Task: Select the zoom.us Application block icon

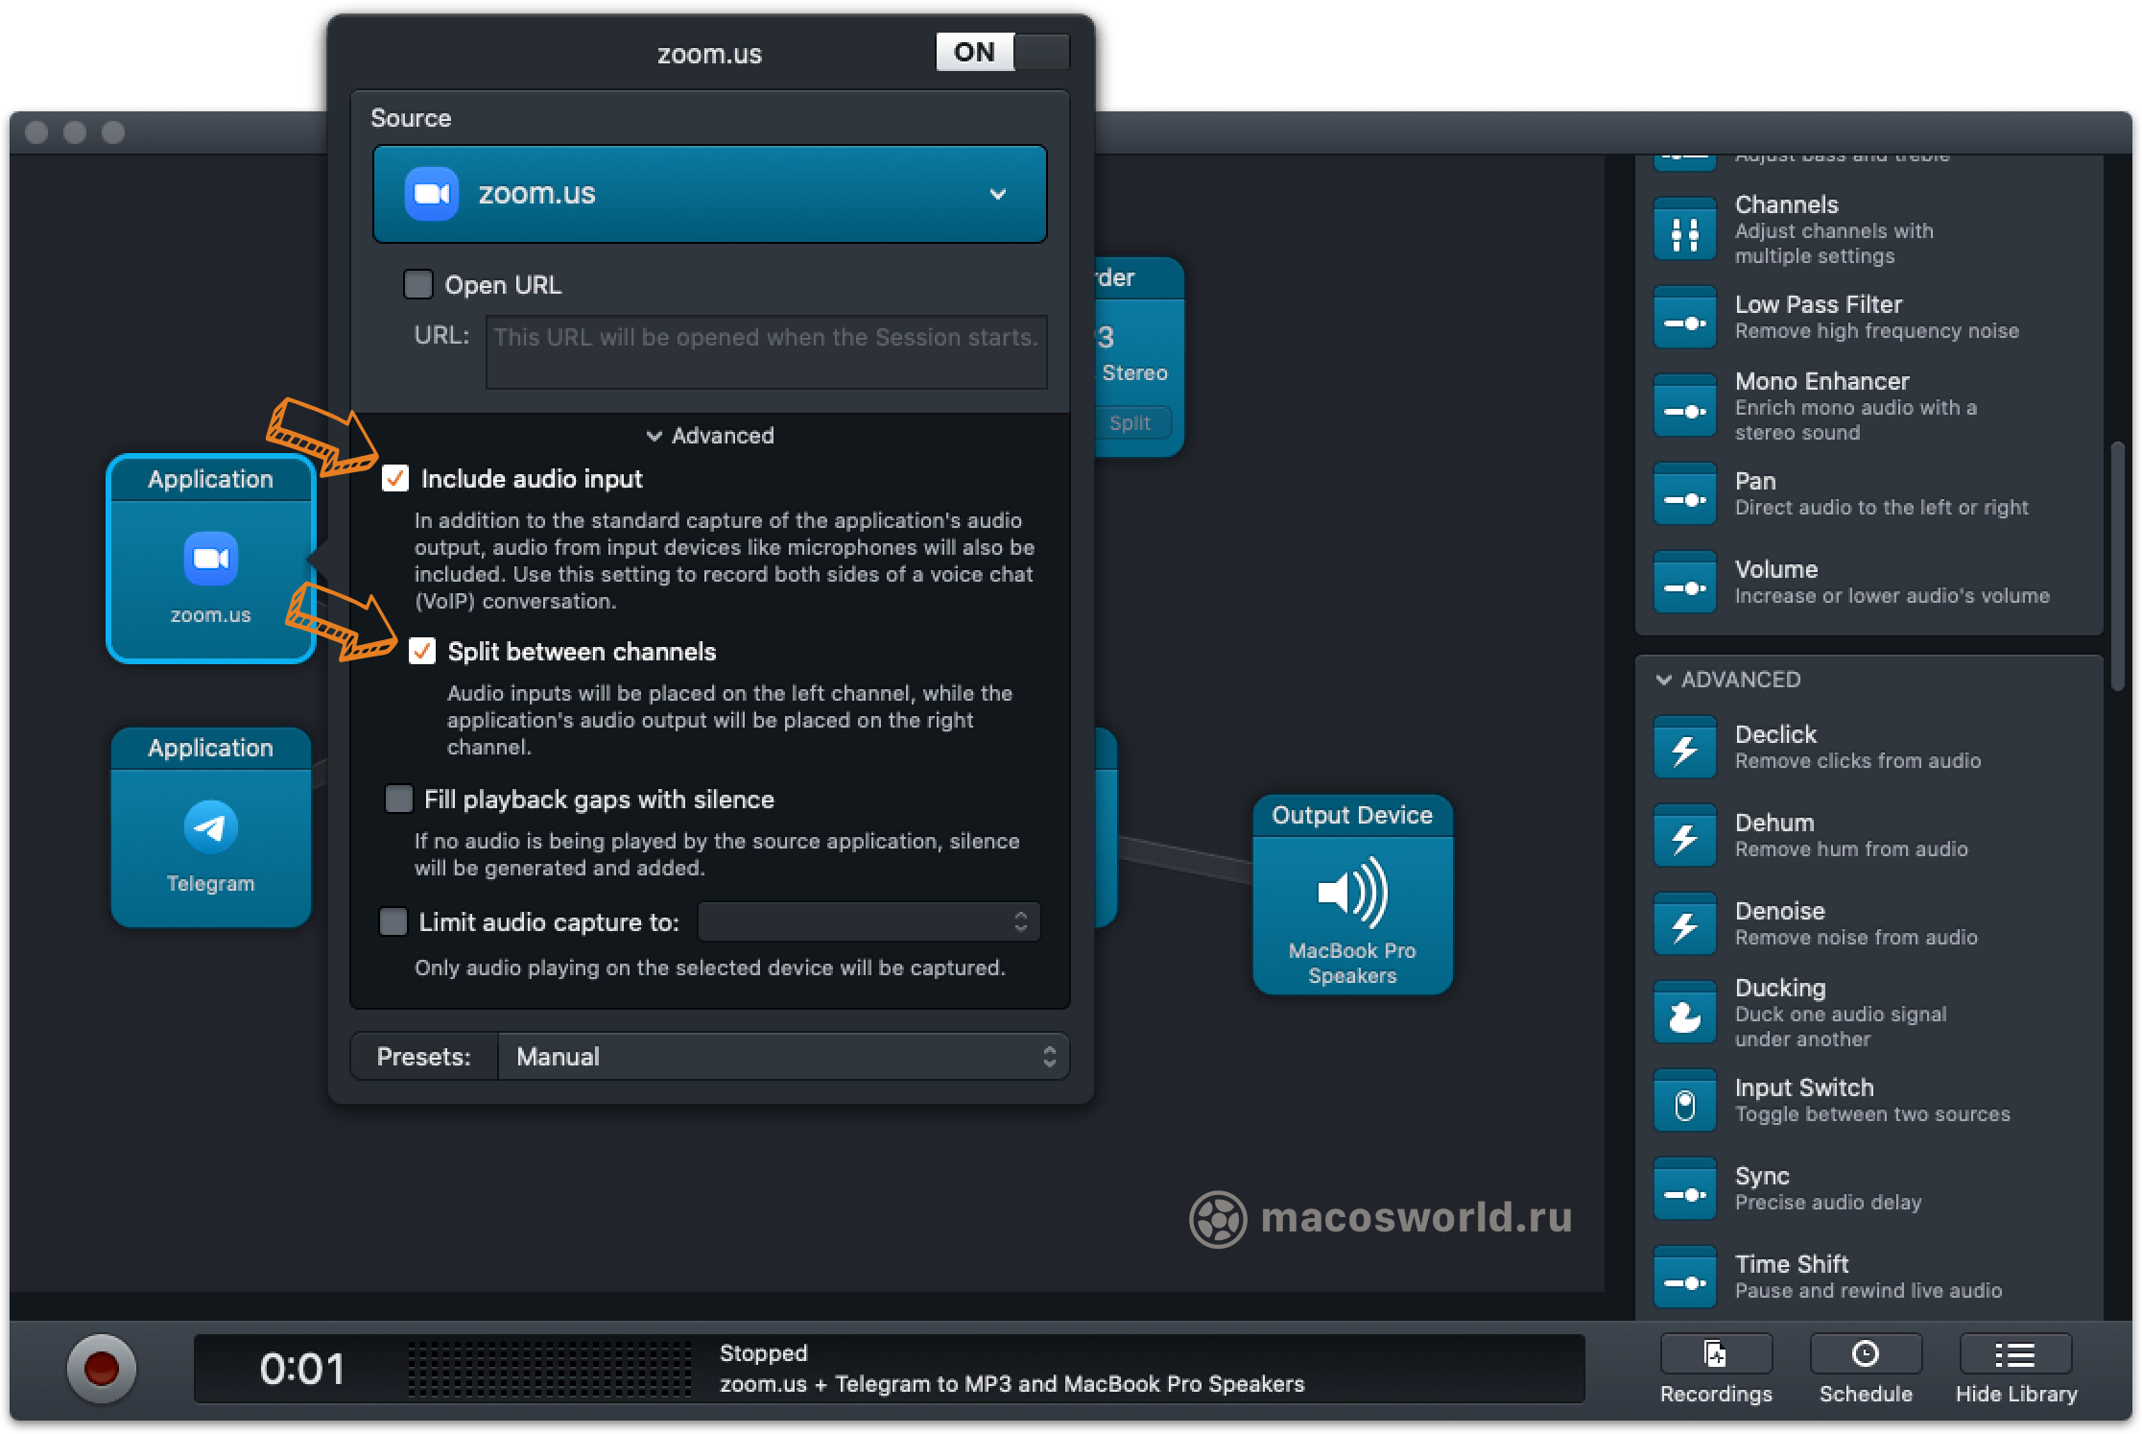Action: (x=210, y=559)
